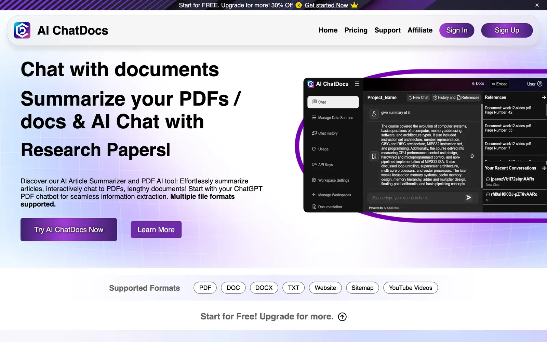
Task: Start a New Chat in preview
Action: [418, 97]
